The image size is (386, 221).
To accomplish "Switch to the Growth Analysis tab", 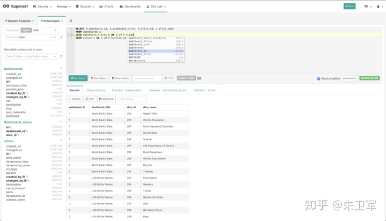I will click(19, 21).
